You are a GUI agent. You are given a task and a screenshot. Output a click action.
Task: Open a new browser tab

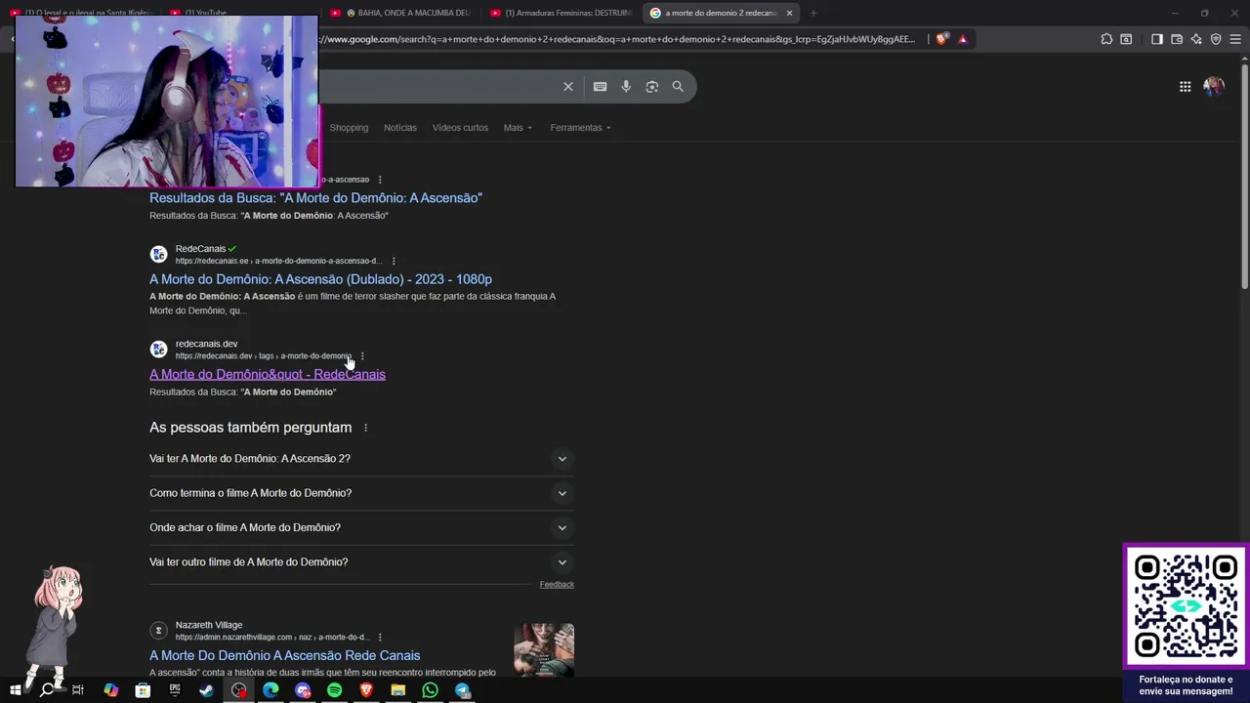tap(813, 13)
